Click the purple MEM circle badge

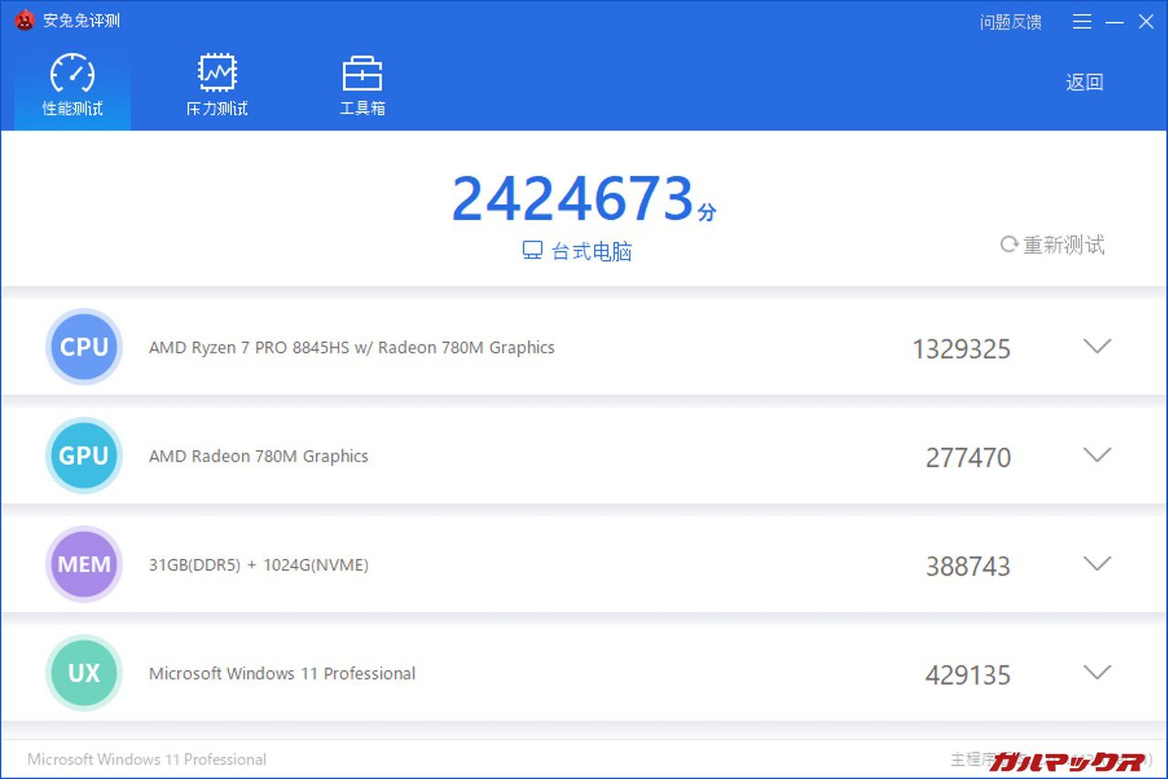84,564
